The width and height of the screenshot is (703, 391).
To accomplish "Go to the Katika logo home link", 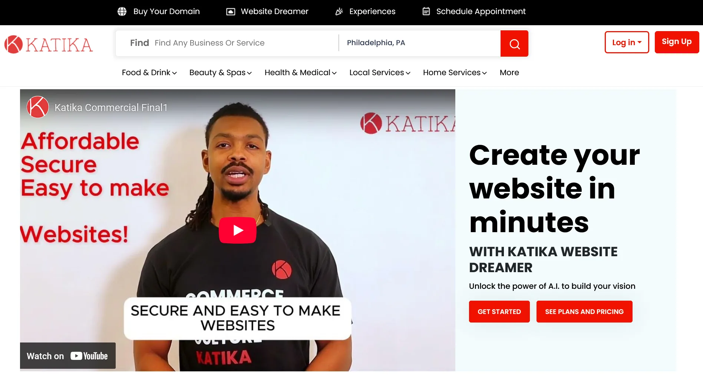I will (49, 44).
